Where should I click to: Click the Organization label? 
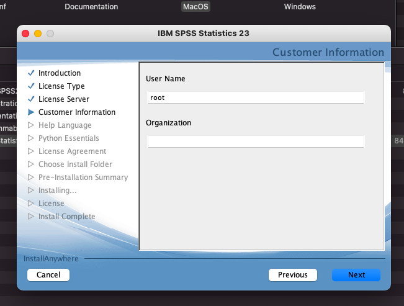(x=169, y=123)
